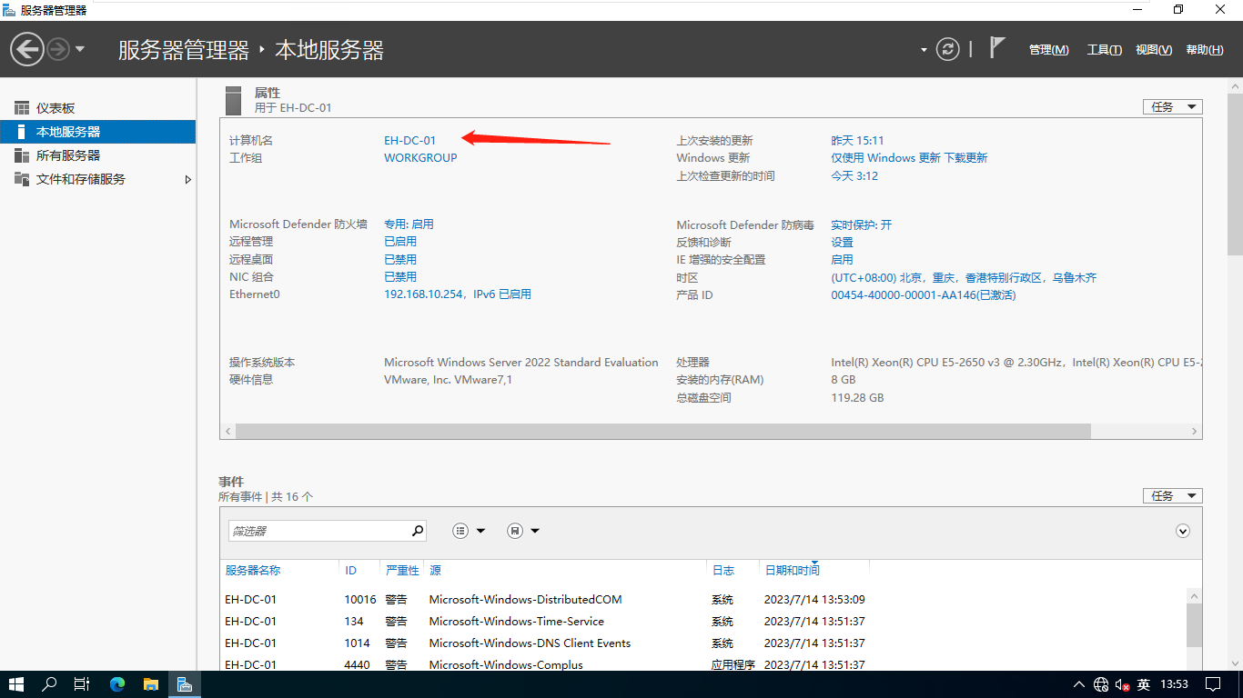Open the Properties section Tasks dropdown

(1172, 107)
